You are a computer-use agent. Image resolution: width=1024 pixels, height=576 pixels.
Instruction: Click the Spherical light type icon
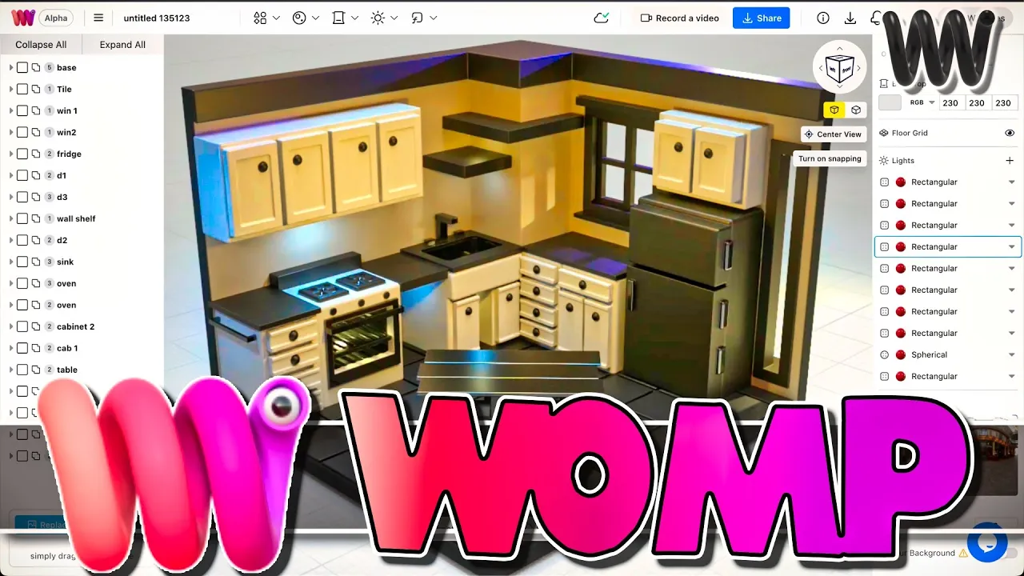(884, 354)
